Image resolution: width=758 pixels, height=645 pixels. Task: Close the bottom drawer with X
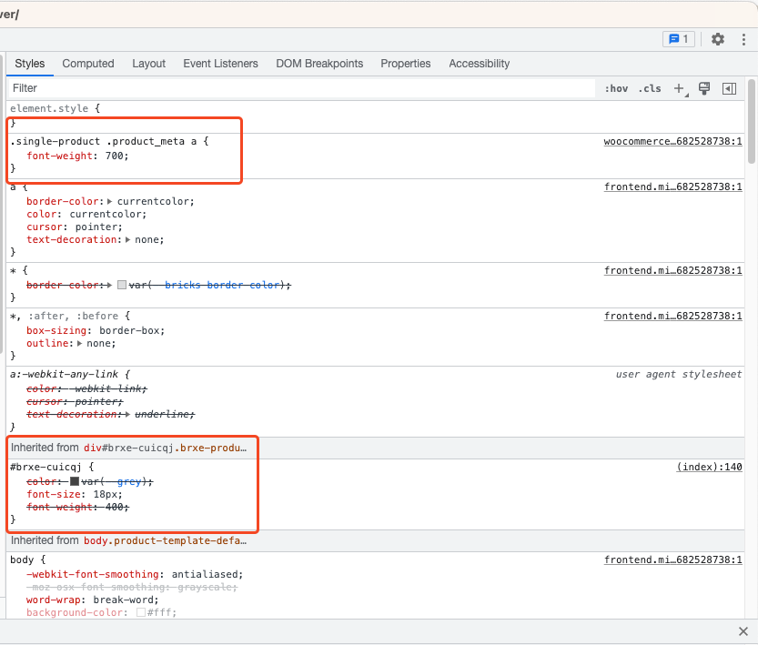pyautogui.click(x=743, y=631)
